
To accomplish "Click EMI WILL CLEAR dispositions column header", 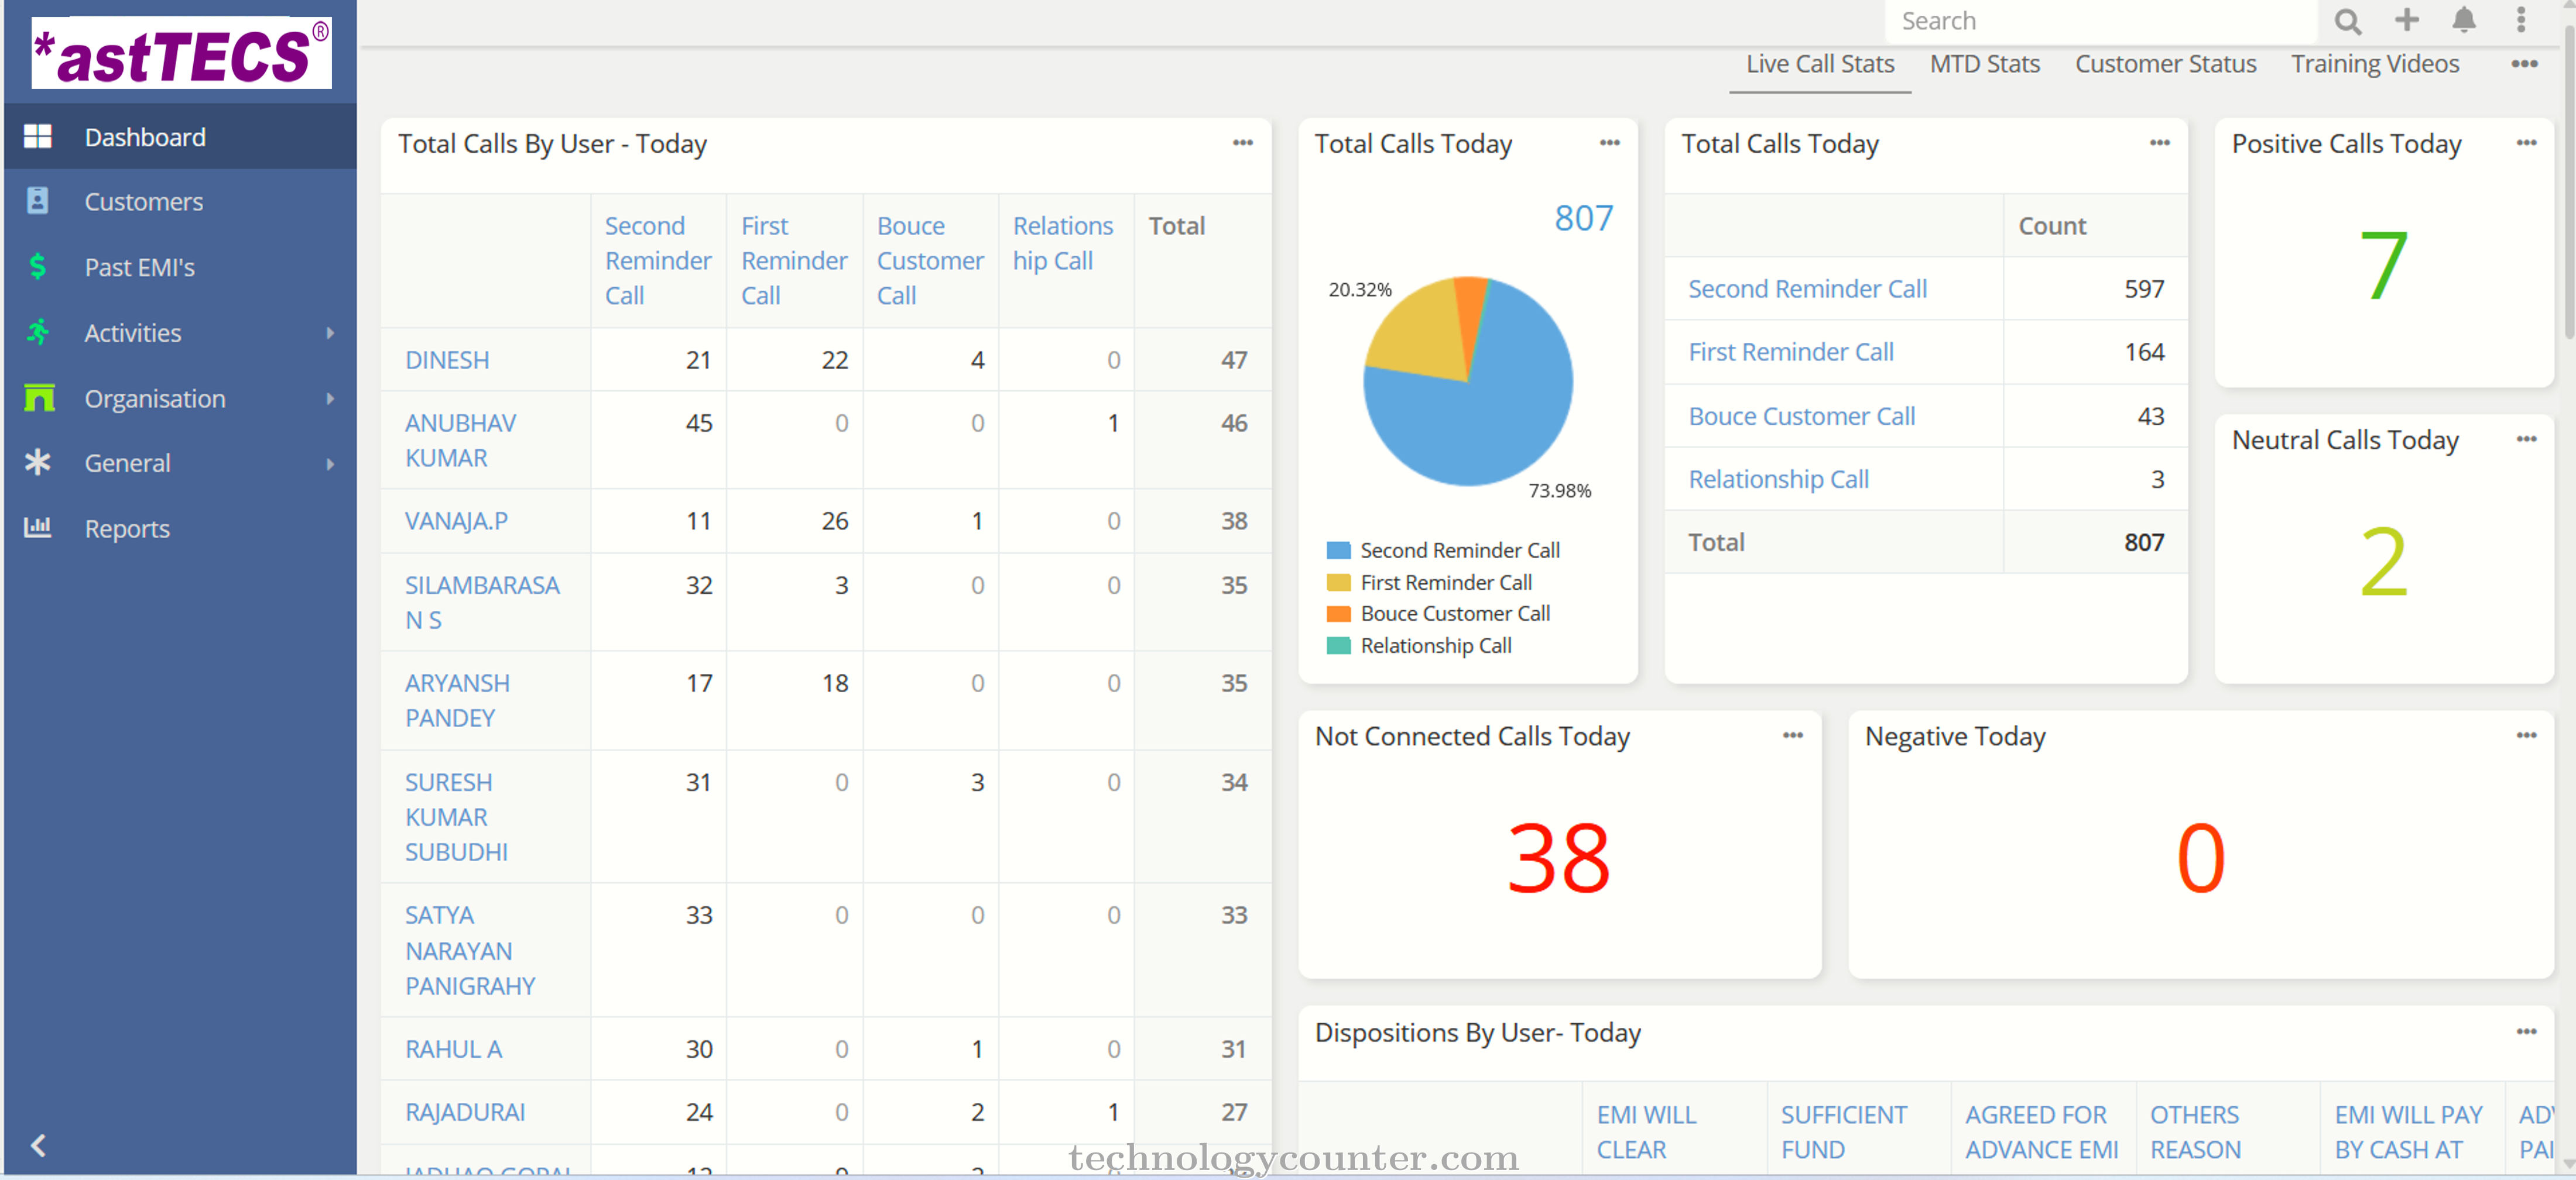I will 1646,1132.
